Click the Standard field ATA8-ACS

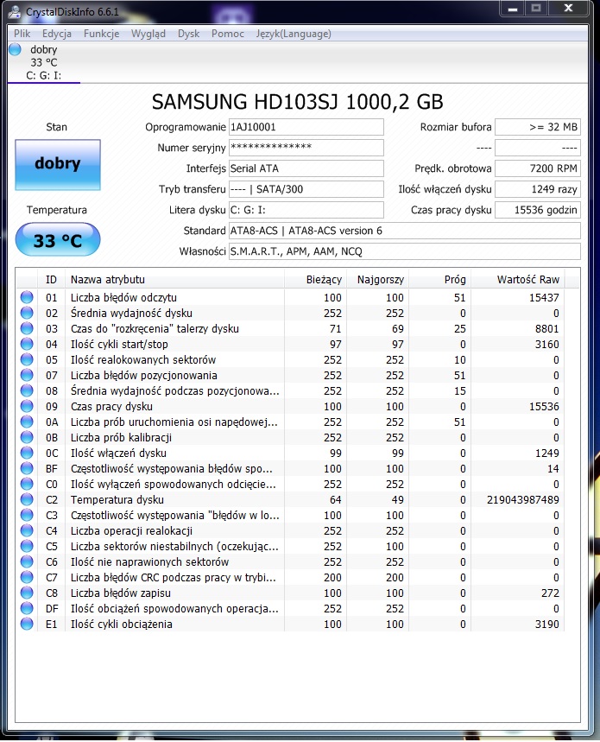pos(405,231)
